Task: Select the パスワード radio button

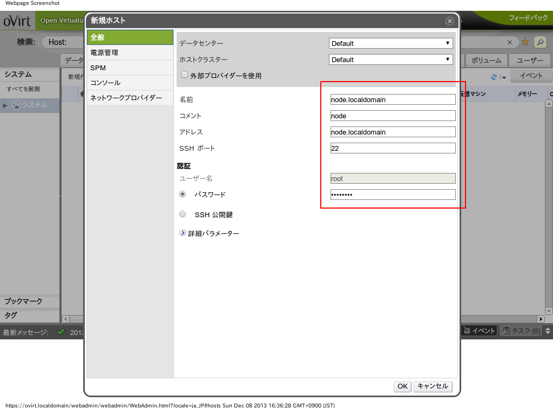Action: pyautogui.click(x=183, y=194)
